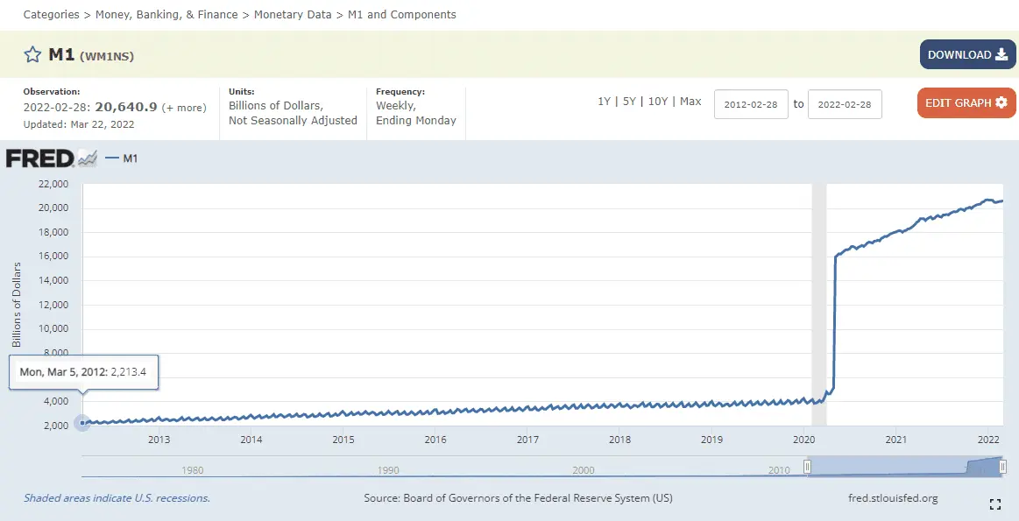1019x521 pixels.
Task: Open the Monetary Data breadcrumb
Action: click(293, 15)
